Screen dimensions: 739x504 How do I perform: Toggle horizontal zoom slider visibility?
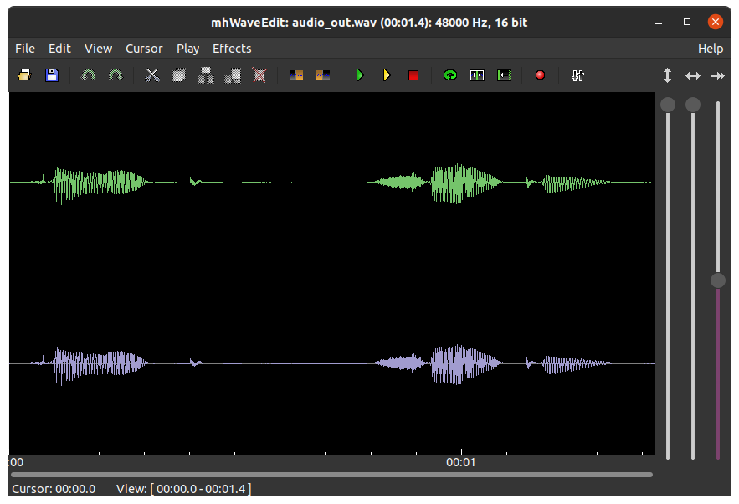693,75
